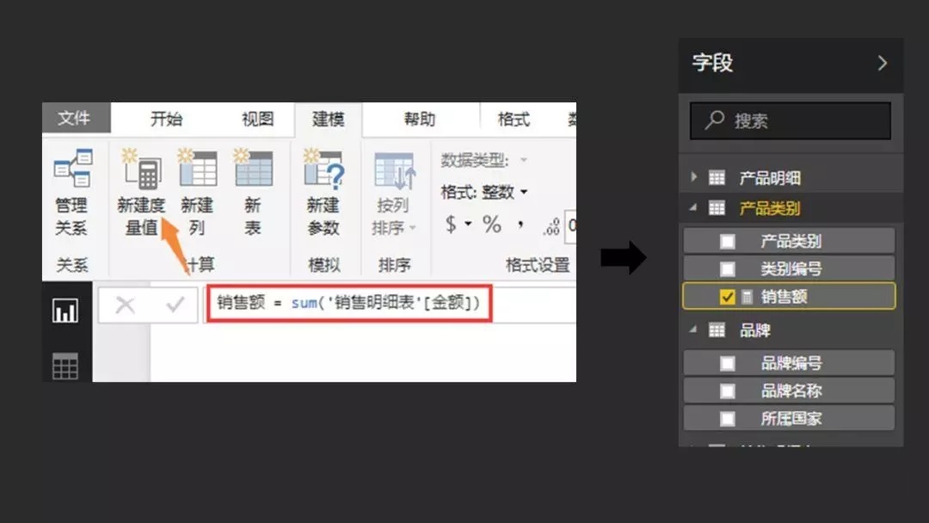The height and width of the screenshot is (523, 929).
Task: Check the 品牌编号 field checkbox
Action: point(727,363)
